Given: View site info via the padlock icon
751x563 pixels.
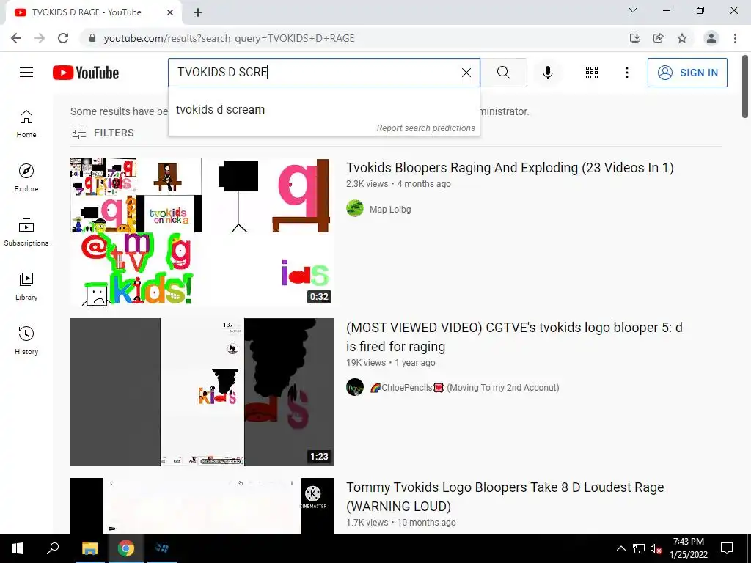Looking at the screenshot, I should click(92, 38).
